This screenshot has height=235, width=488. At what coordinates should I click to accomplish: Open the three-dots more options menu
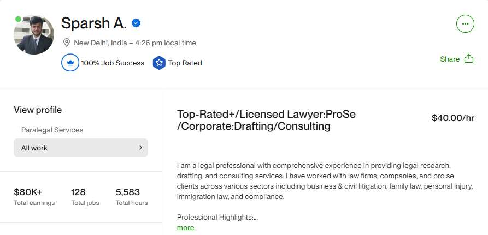pos(465,24)
